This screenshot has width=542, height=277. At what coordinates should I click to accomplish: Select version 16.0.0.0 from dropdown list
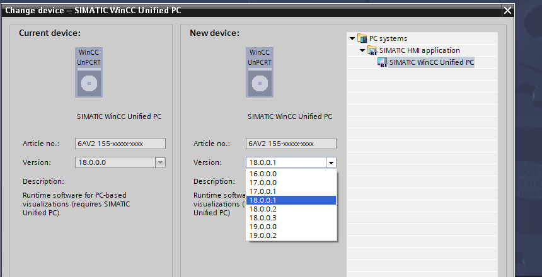point(291,174)
